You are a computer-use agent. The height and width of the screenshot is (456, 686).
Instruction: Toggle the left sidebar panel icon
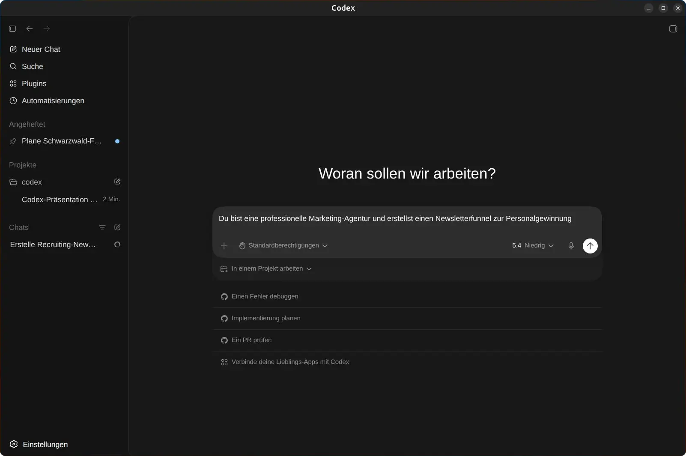point(12,29)
